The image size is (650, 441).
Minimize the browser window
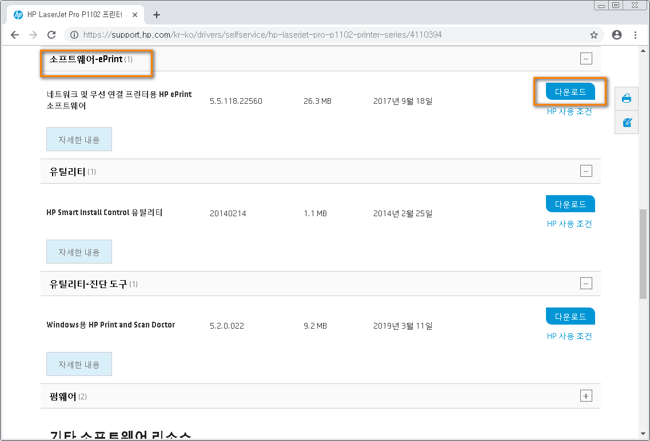601,5
